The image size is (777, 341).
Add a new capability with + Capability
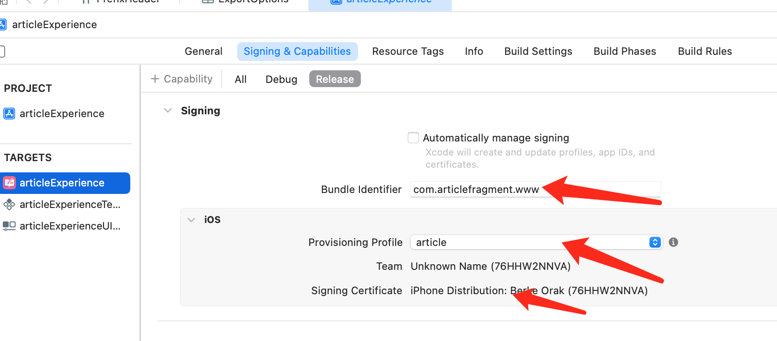point(182,79)
